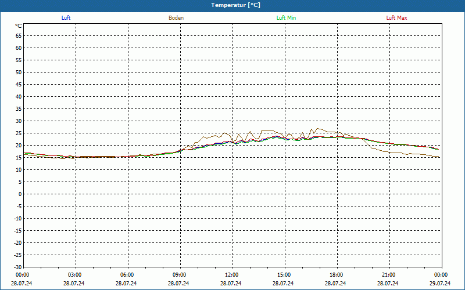Click the 03:00 time label
Viewport: 465px width, 290px height.
tap(75, 275)
